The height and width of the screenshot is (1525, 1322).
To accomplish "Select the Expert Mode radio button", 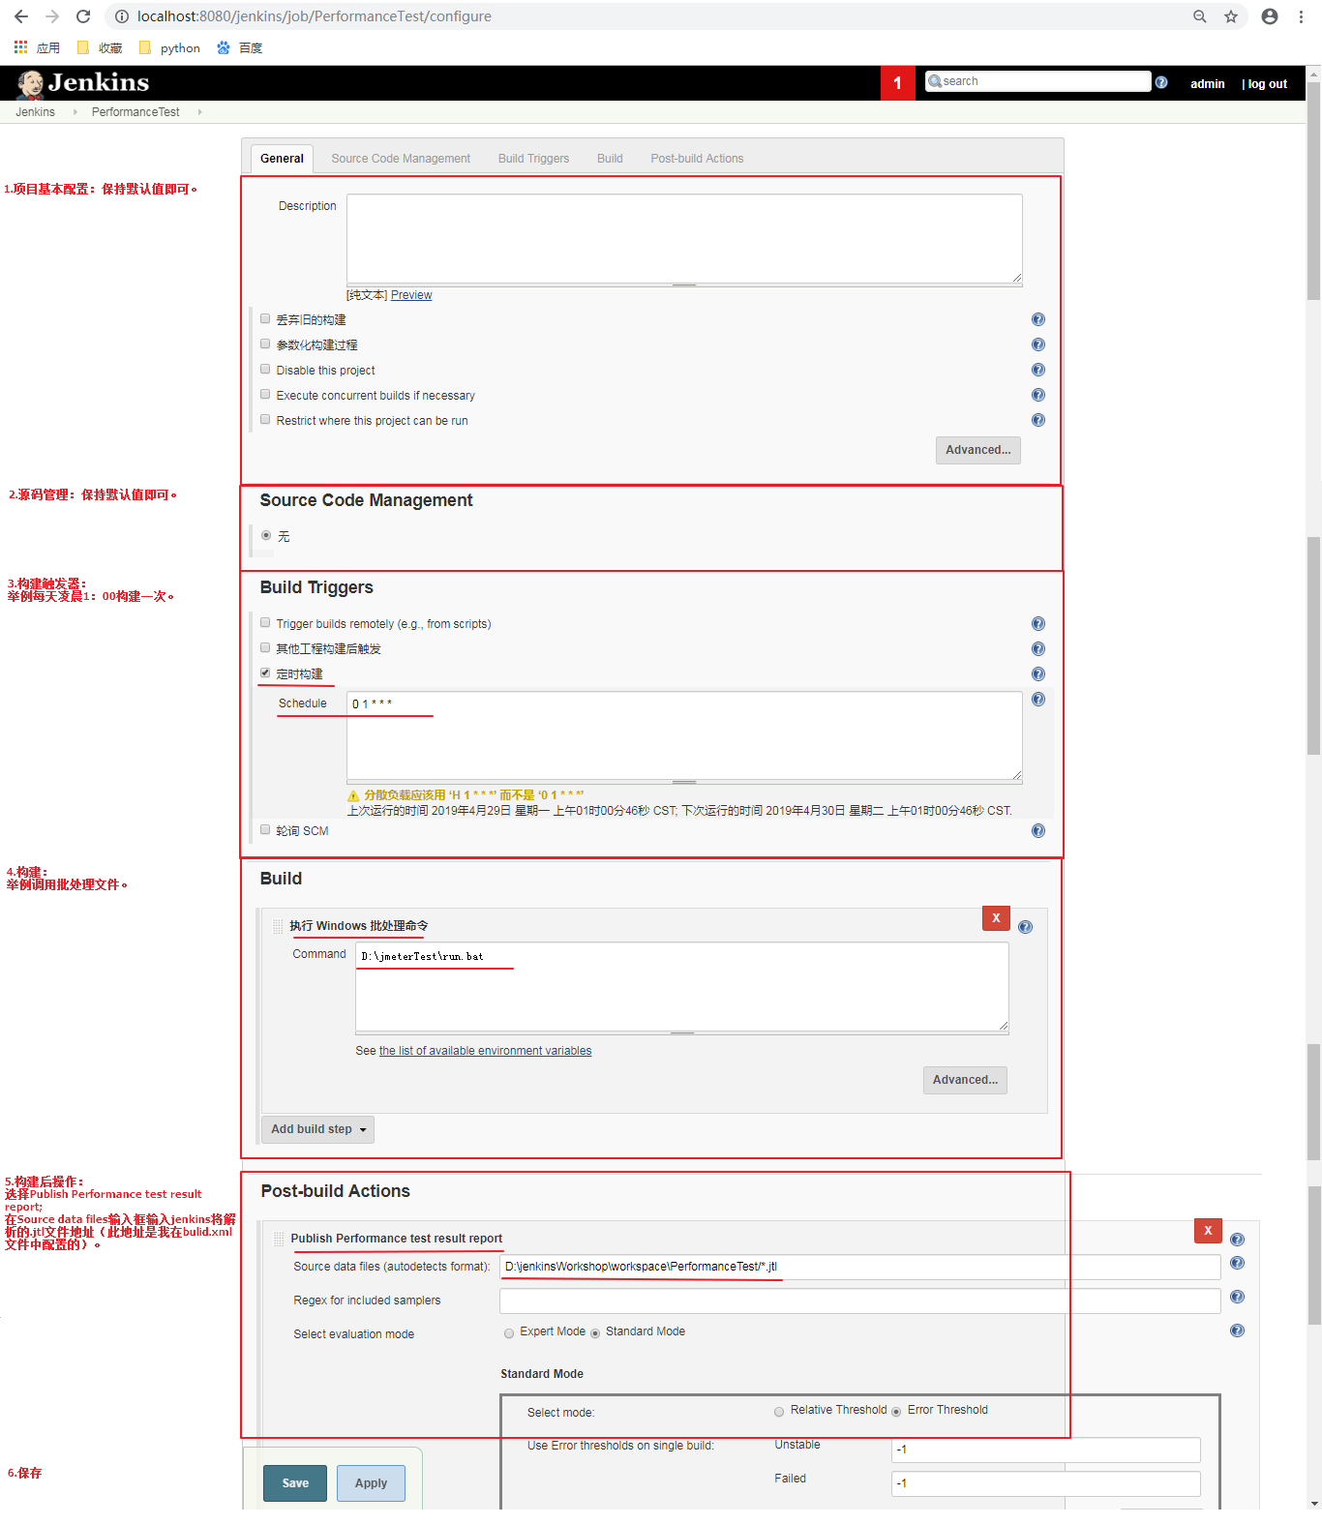I will [509, 1333].
